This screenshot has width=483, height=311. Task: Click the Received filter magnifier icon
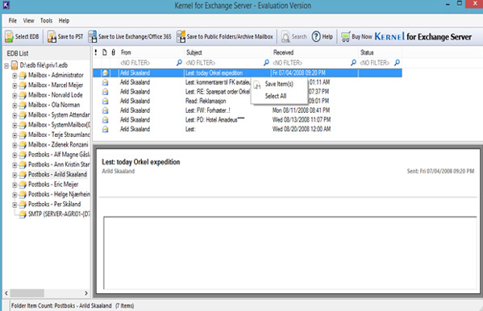click(x=353, y=63)
